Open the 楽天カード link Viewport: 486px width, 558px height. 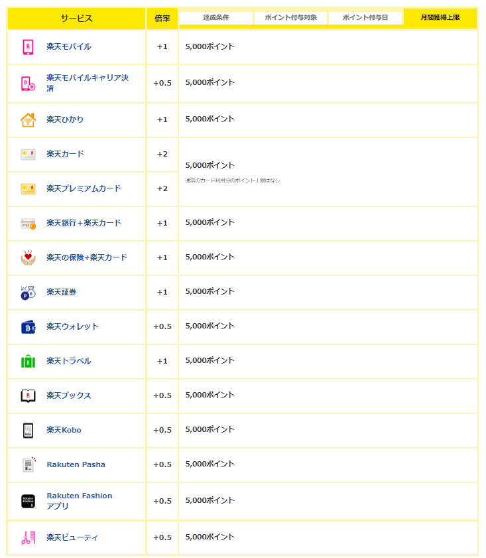65,154
